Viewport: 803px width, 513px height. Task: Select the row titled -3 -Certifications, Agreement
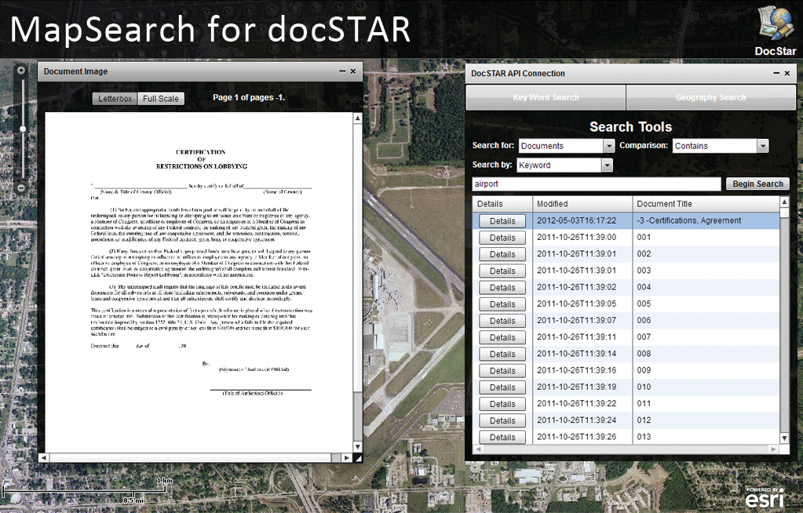point(626,220)
